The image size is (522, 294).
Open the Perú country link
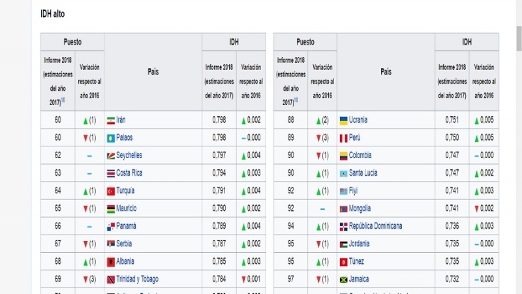click(x=355, y=138)
